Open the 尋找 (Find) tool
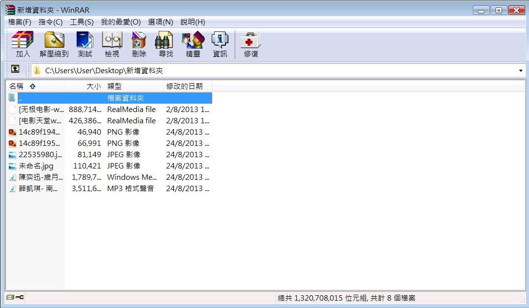Image resolution: width=529 pixels, height=308 pixels. (x=166, y=44)
